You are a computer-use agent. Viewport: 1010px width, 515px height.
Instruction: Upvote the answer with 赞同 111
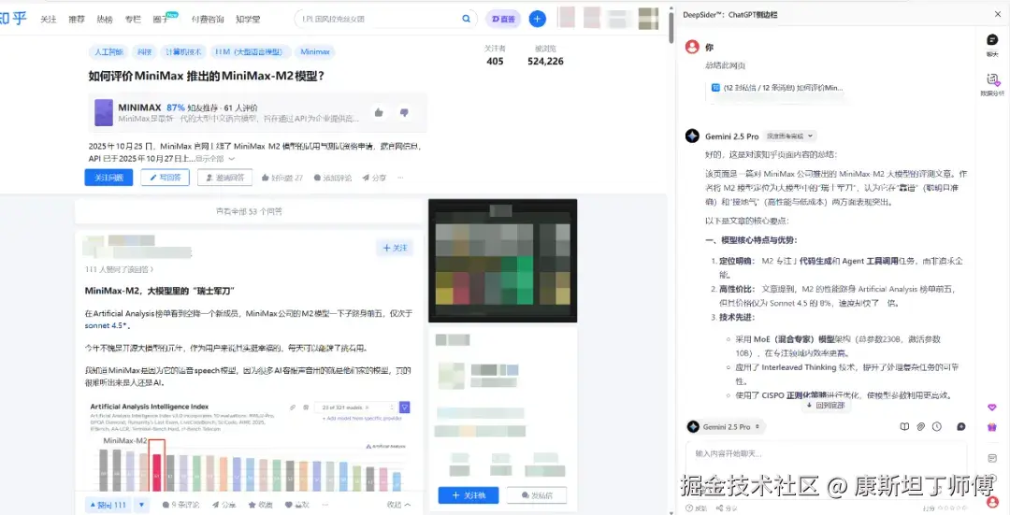click(108, 505)
